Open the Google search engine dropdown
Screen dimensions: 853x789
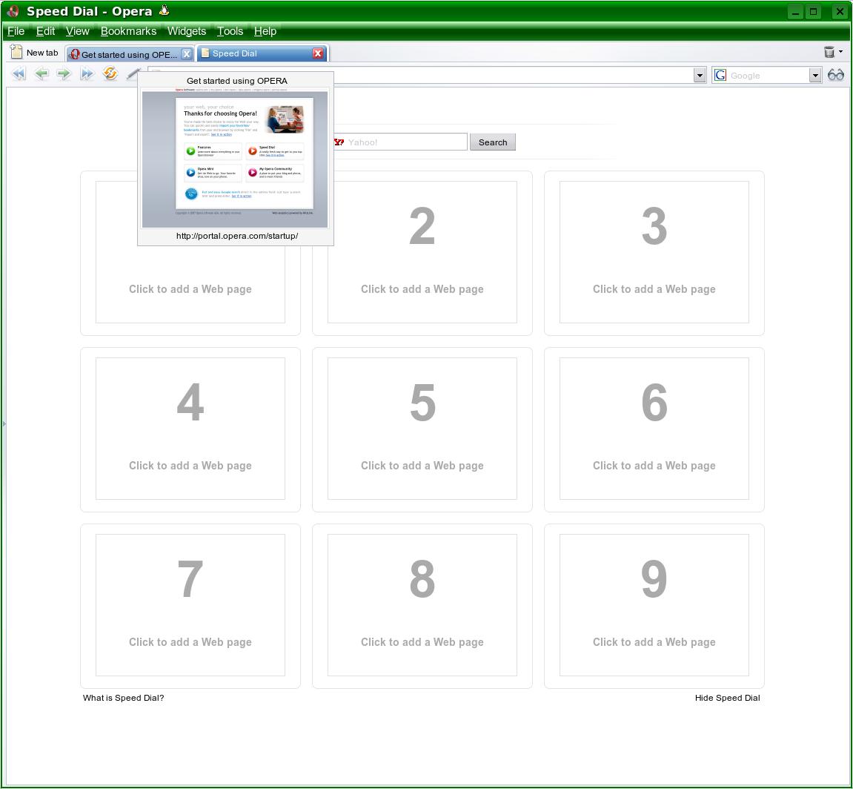tap(815, 75)
